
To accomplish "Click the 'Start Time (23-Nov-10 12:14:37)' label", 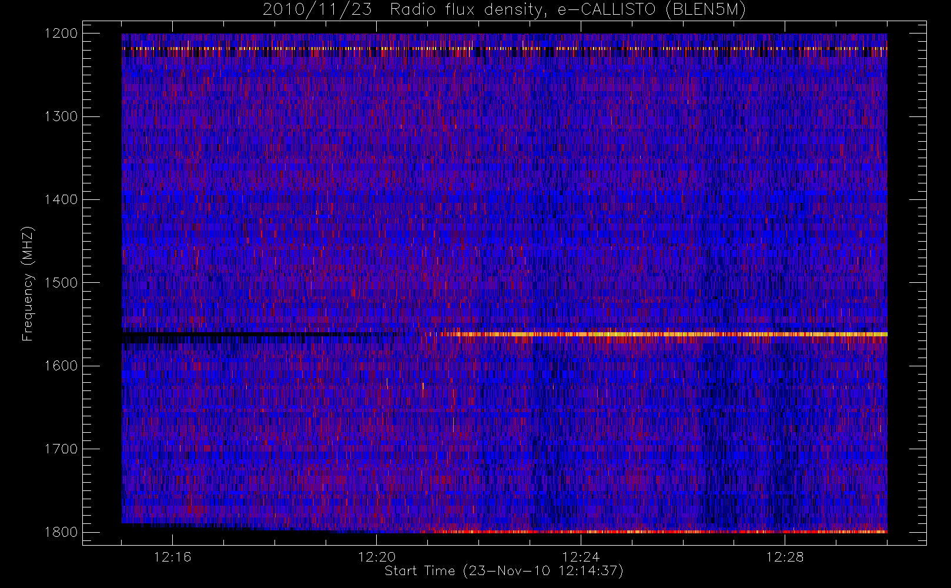I will click(x=504, y=571).
